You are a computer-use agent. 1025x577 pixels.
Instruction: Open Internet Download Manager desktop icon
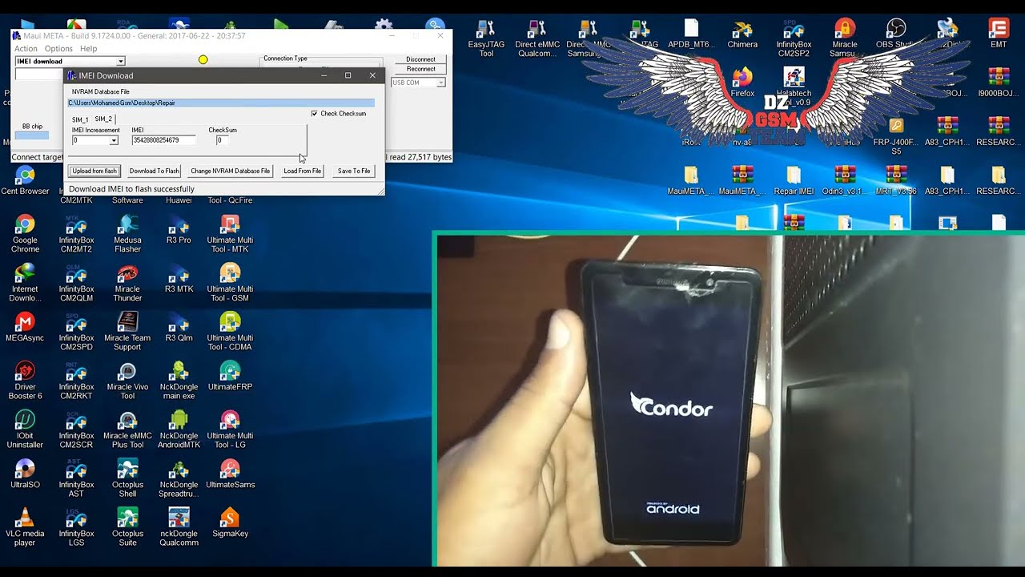coord(25,283)
